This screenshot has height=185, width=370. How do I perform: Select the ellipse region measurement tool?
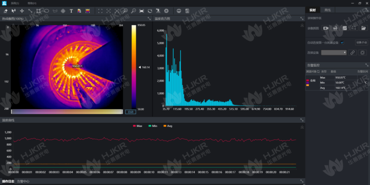coord(47,11)
